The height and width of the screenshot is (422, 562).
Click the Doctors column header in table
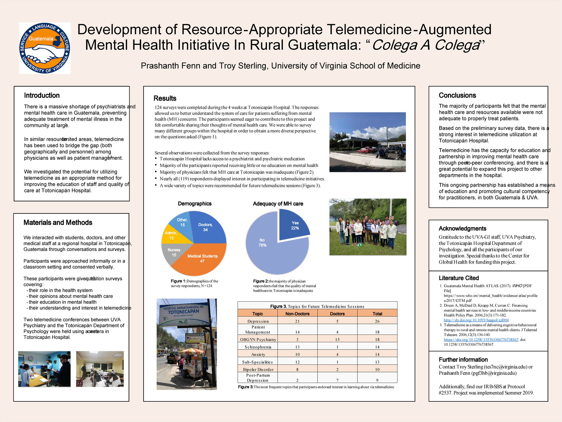coord(337,314)
